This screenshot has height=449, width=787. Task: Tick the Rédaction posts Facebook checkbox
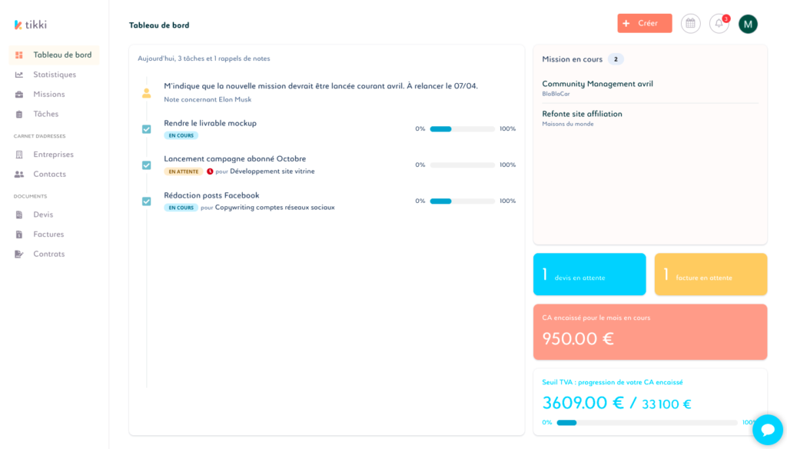coord(147,201)
